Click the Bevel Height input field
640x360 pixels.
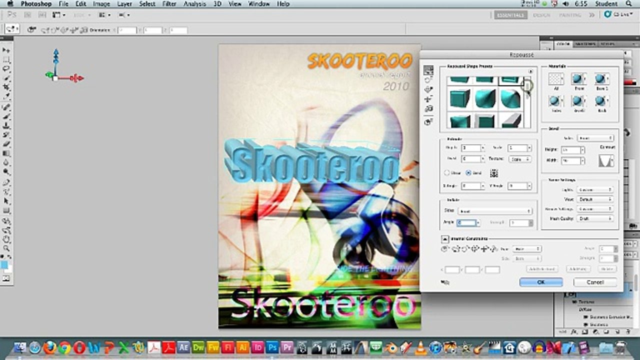click(570, 150)
